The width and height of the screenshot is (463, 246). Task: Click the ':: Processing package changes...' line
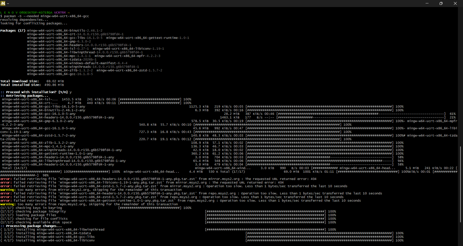click(x=31, y=226)
